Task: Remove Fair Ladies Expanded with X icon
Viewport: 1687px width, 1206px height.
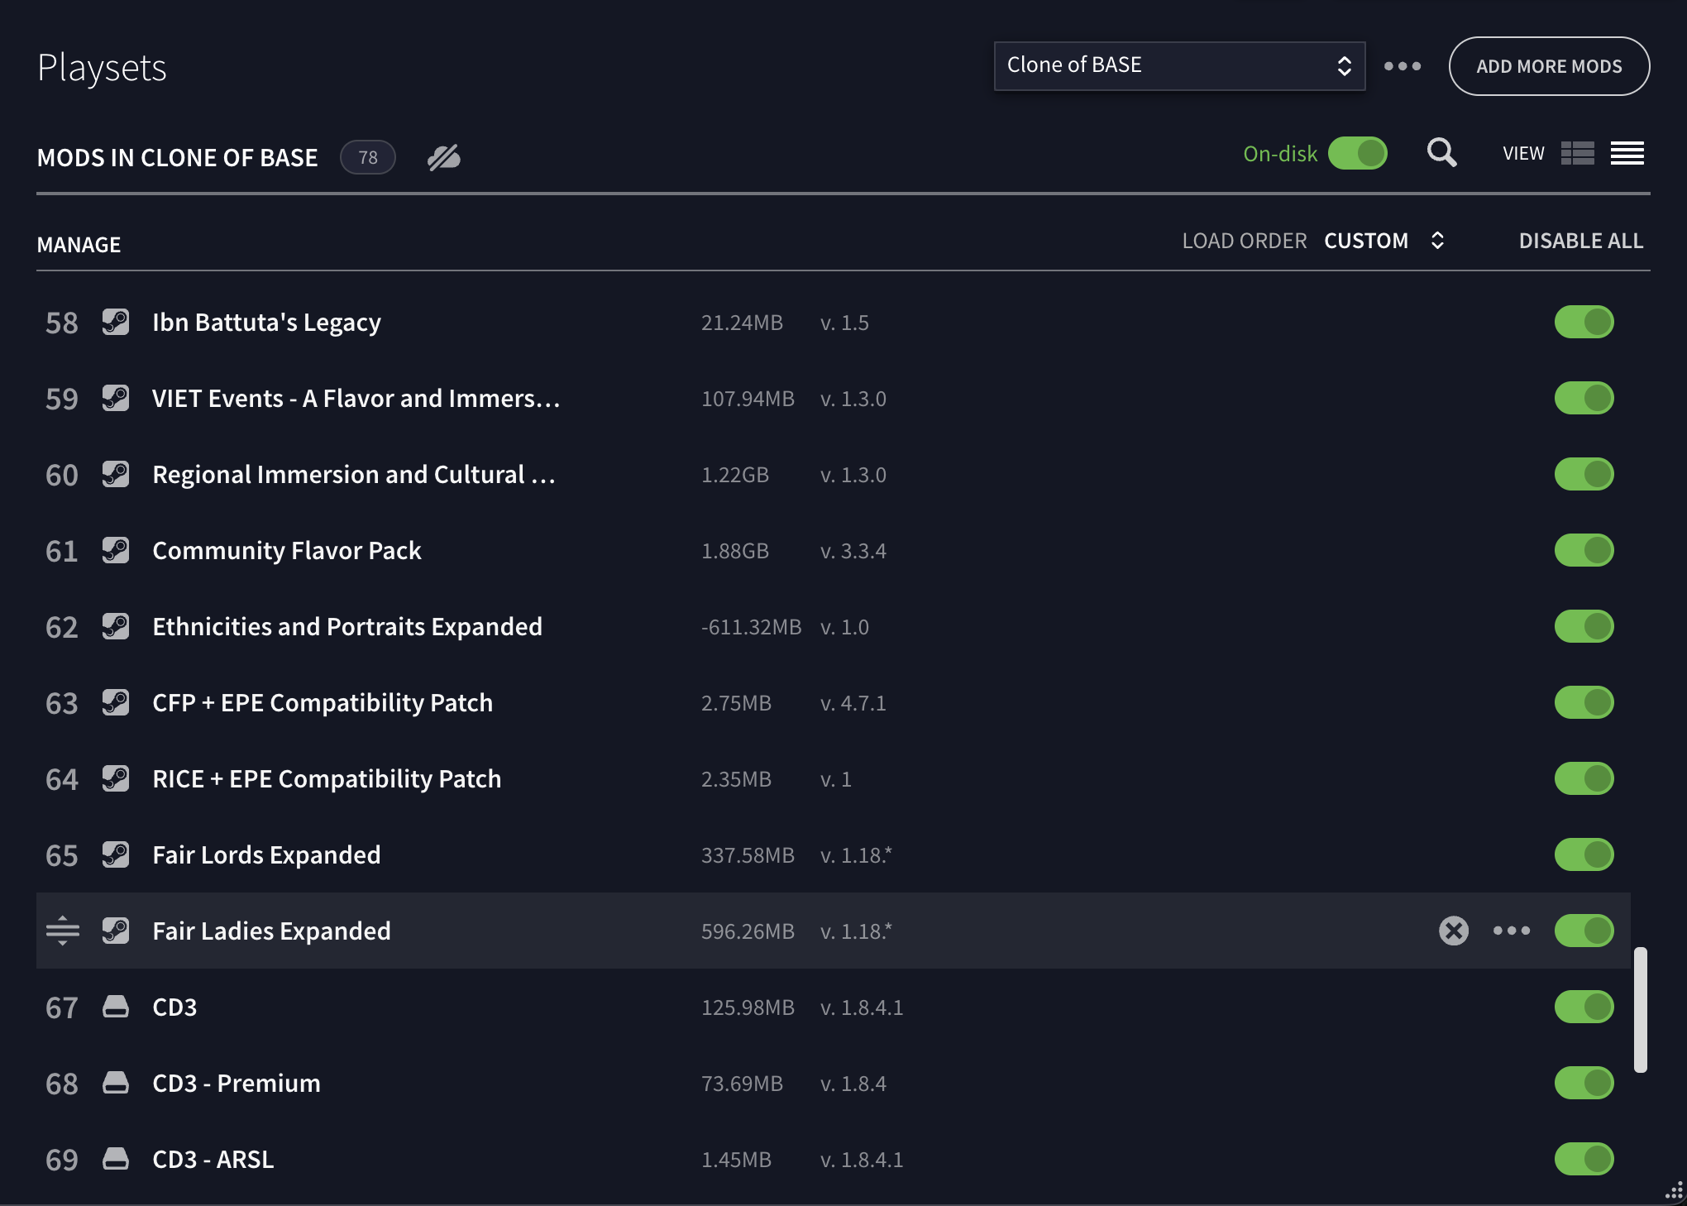Action: (x=1453, y=931)
